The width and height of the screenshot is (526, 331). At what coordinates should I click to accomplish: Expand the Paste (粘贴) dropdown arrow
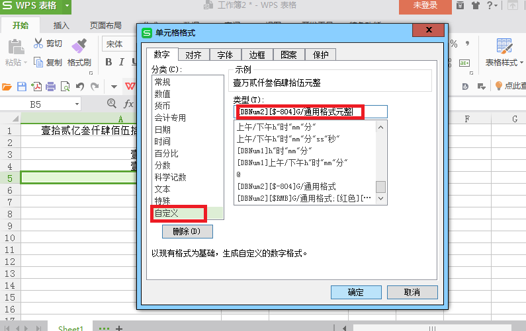point(25,63)
